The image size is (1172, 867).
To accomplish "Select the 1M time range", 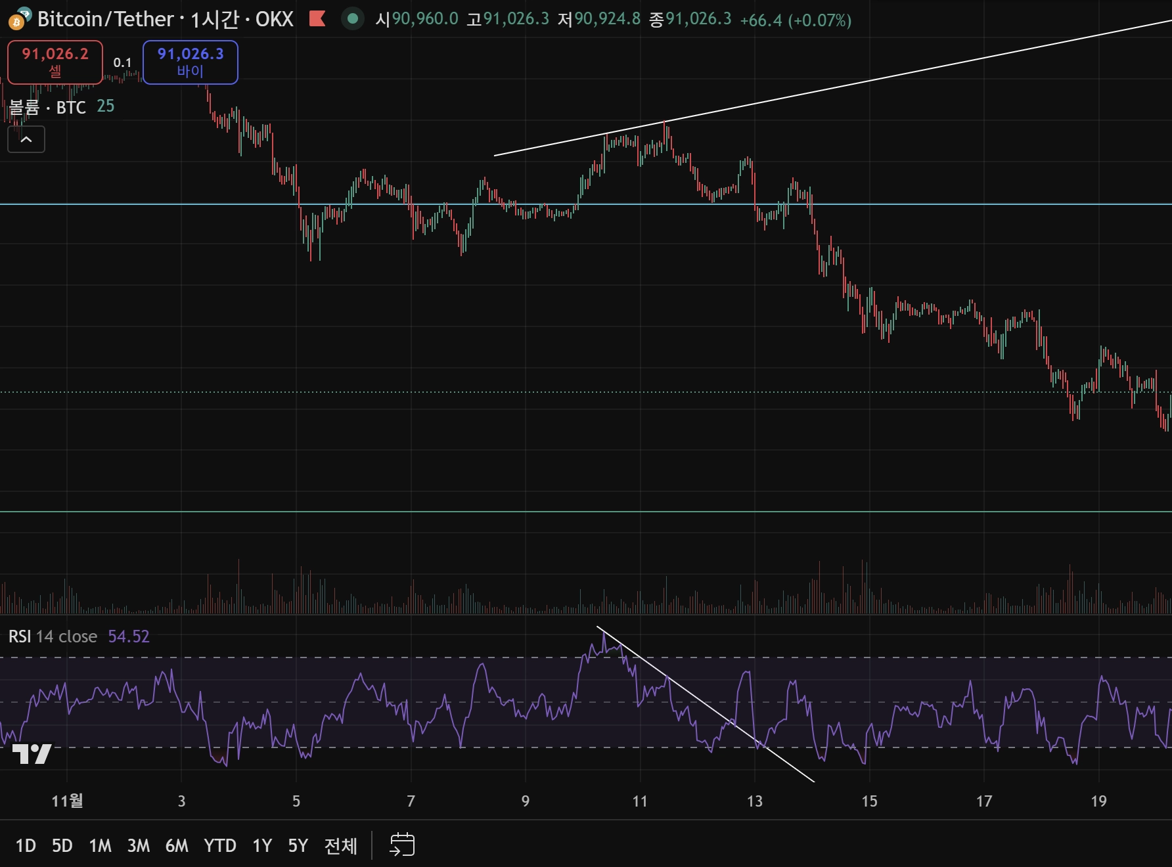I will 101,845.
